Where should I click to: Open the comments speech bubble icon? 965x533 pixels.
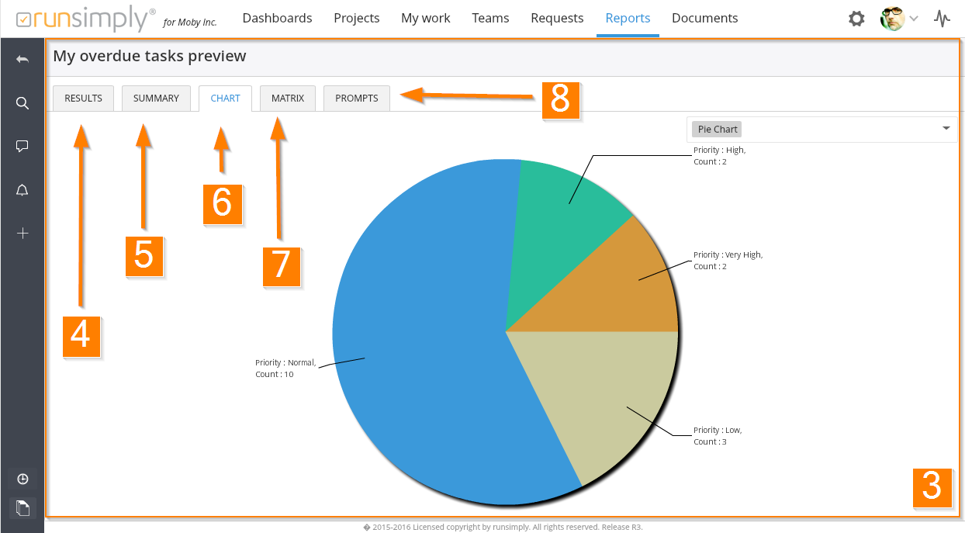(x=22, y=147)
